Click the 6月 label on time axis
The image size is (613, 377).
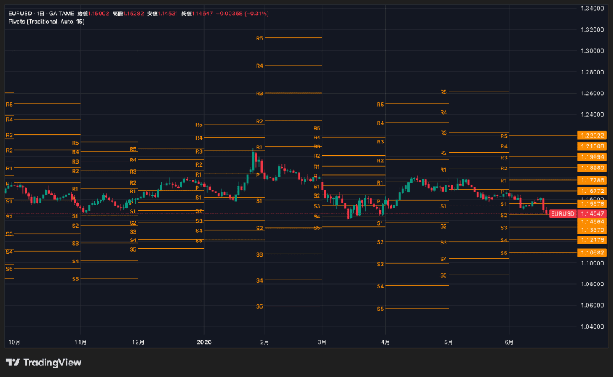[508, 342]
